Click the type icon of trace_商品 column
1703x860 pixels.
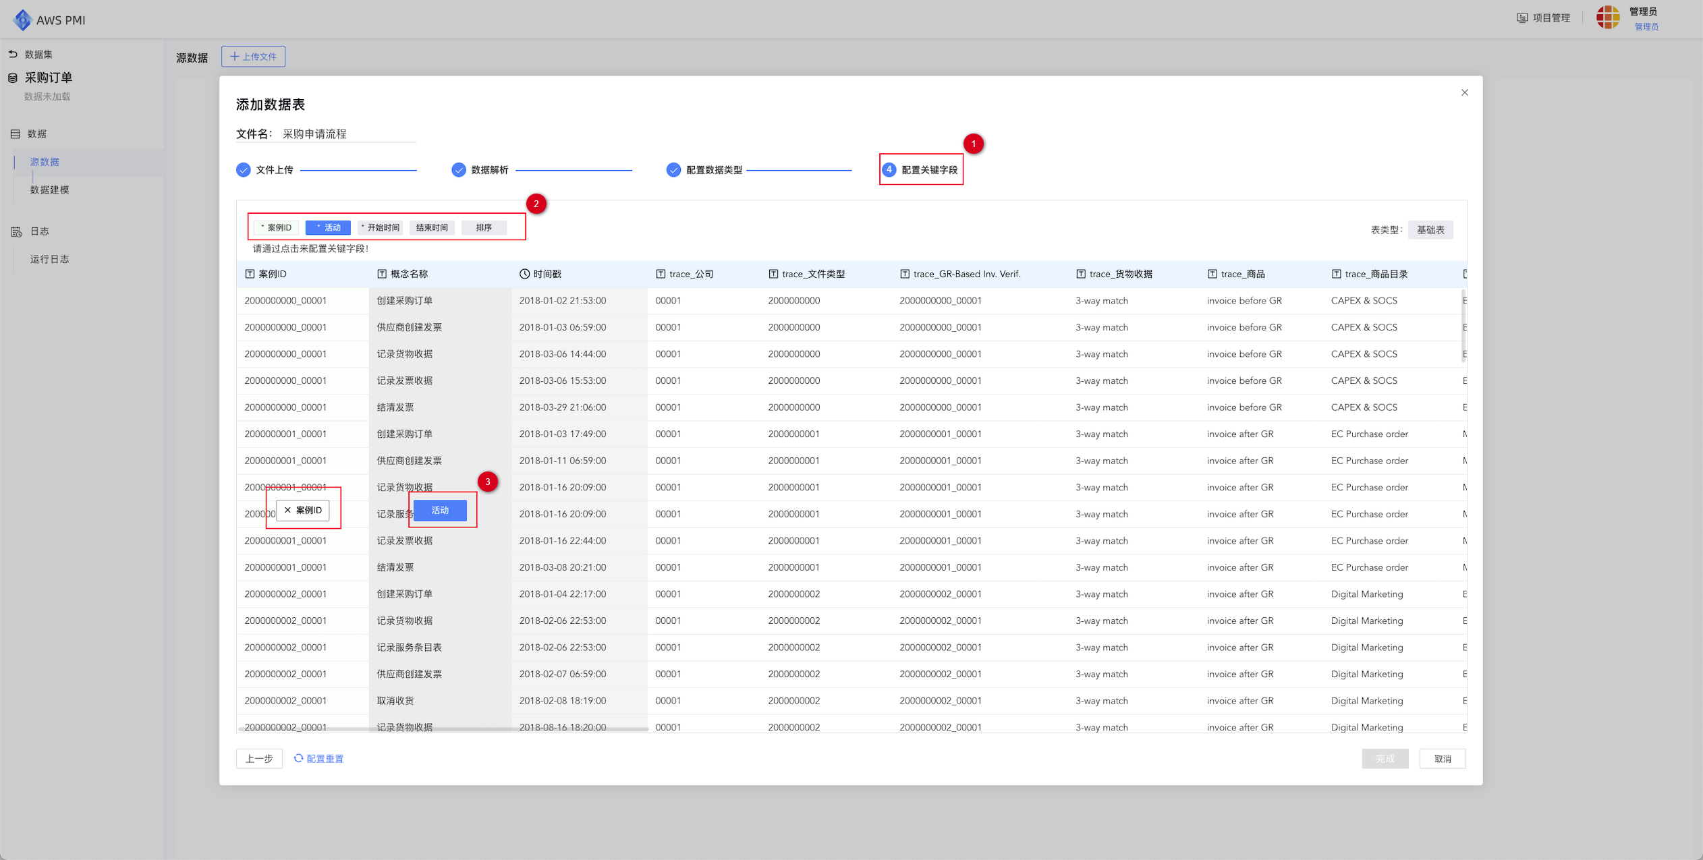click(1212, 274)
